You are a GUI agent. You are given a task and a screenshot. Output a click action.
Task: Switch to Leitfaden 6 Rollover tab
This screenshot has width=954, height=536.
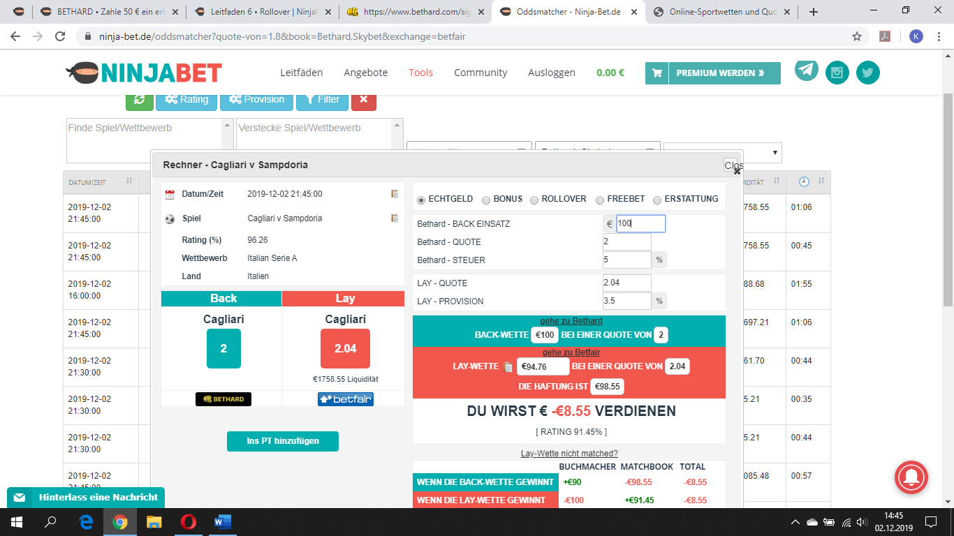tap(263, 12)
